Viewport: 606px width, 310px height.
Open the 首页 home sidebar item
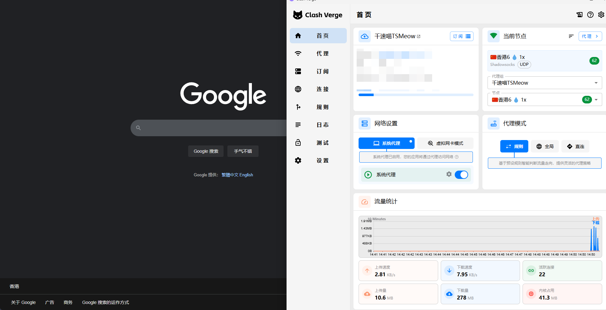pyautogui.click(x=318, y=36)
